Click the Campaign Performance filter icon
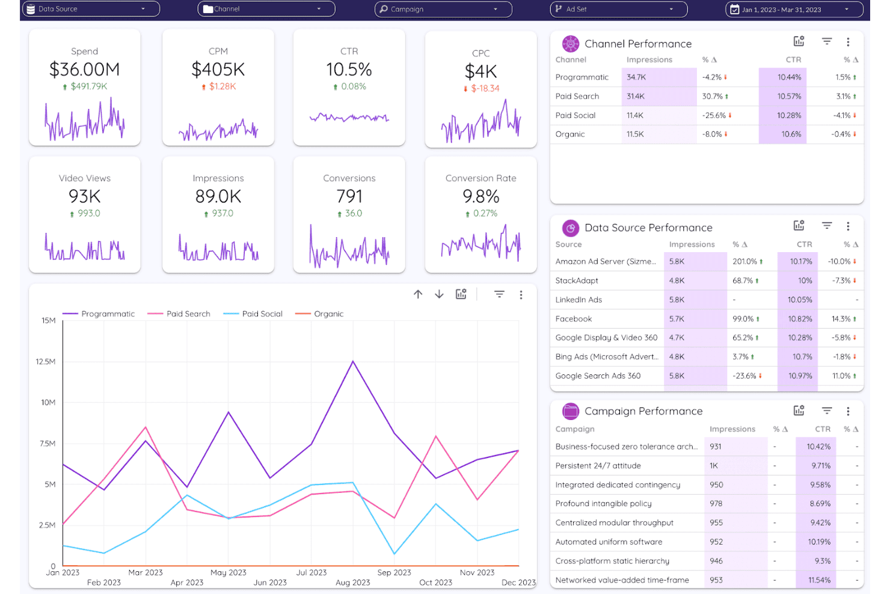 [827, 410]
